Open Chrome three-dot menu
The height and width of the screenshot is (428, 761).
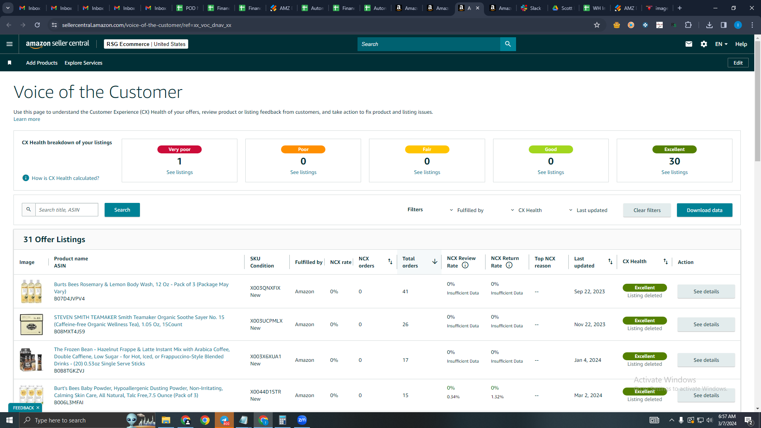pos(752,25)
